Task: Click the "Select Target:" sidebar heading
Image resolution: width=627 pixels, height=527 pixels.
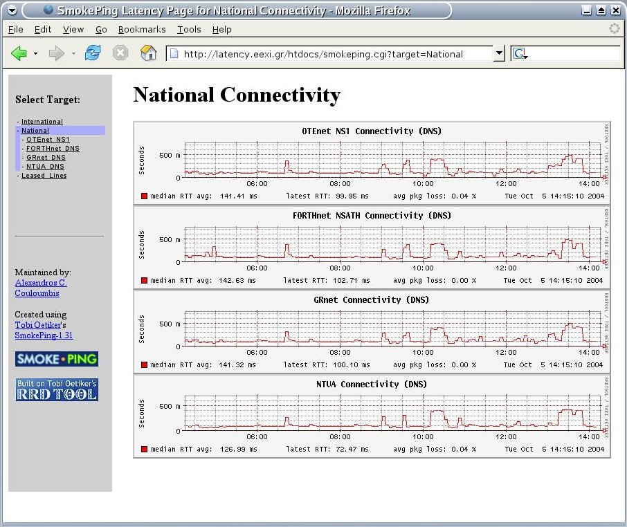Action: pyautogui.click(x=48, y=100)
